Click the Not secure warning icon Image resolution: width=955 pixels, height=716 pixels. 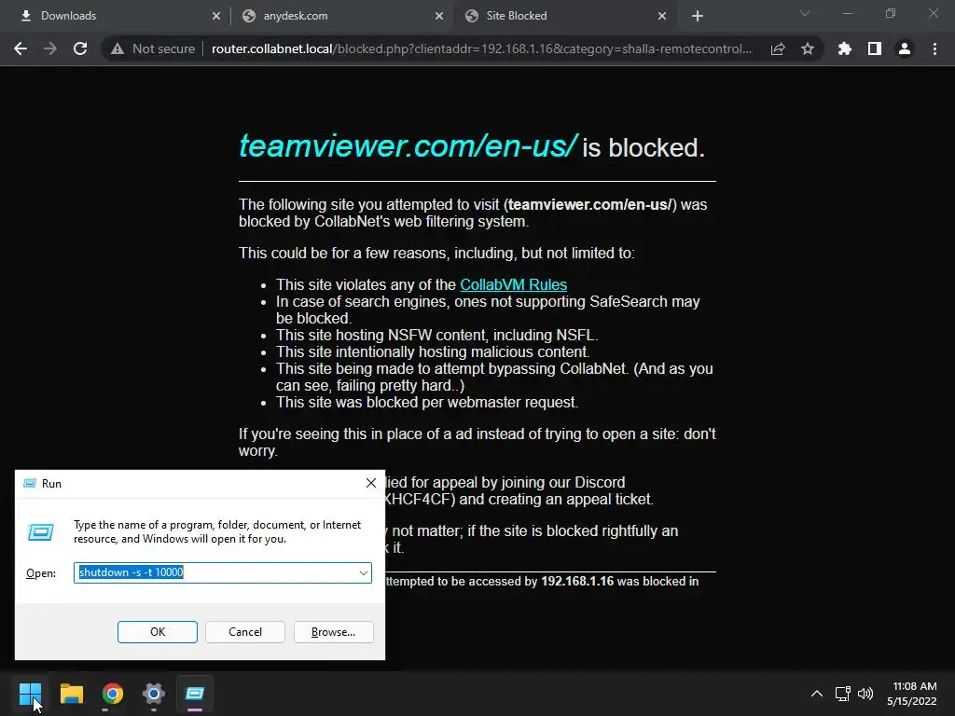[118, 48]
